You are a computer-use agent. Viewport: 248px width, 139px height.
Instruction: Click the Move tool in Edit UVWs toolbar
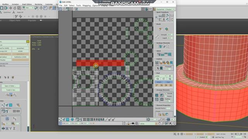coord(60,9)
